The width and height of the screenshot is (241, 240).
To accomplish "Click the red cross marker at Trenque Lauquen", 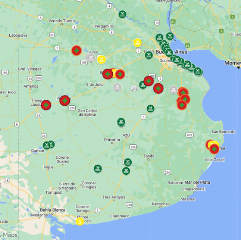I will coord(46,105).
